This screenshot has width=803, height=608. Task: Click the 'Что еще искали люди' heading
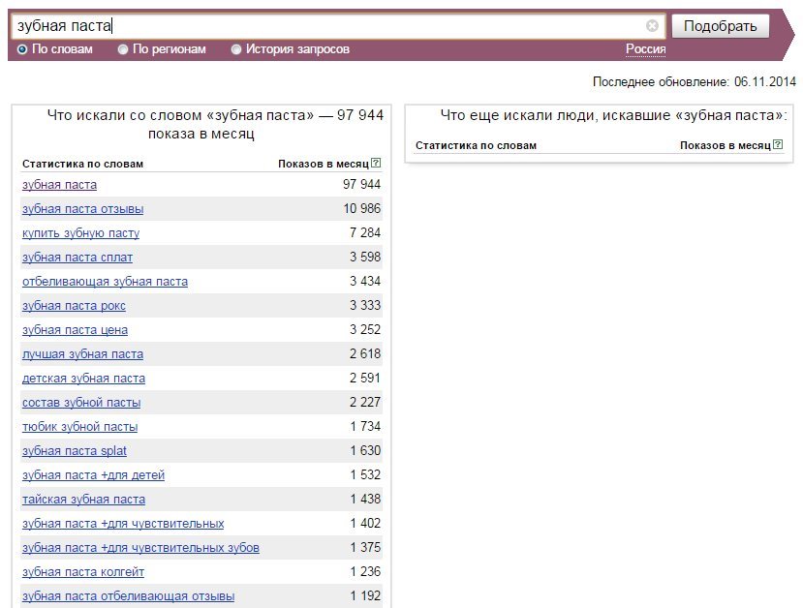tap(613, 115)
